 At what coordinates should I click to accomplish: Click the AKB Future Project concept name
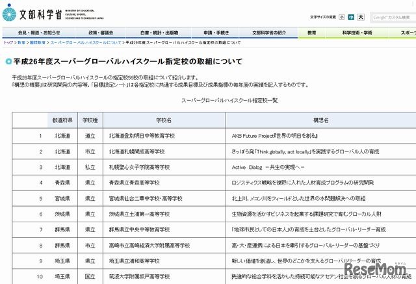point(274,136)
